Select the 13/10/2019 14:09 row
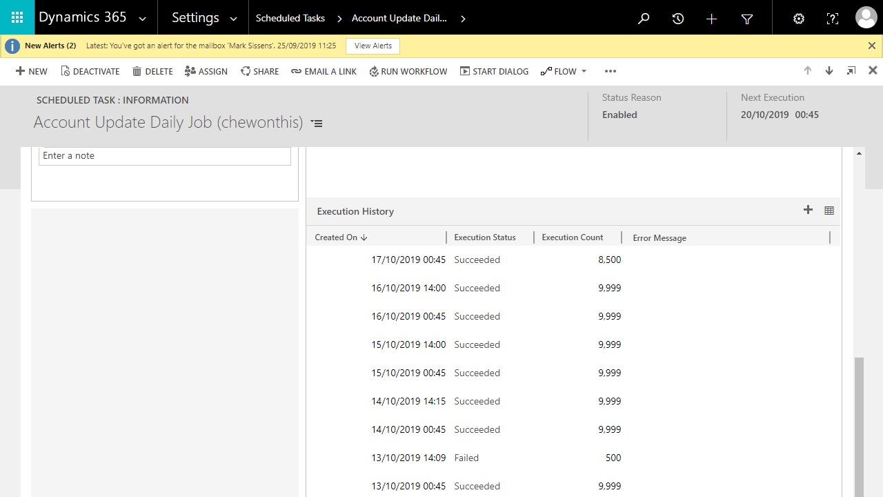Viewport: 883px width, 497px height. coord(573,458)
